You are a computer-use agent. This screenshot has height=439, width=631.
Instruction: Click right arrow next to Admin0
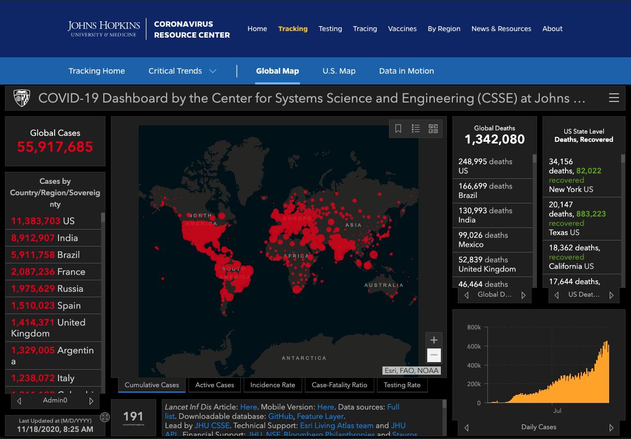[91, 401]
